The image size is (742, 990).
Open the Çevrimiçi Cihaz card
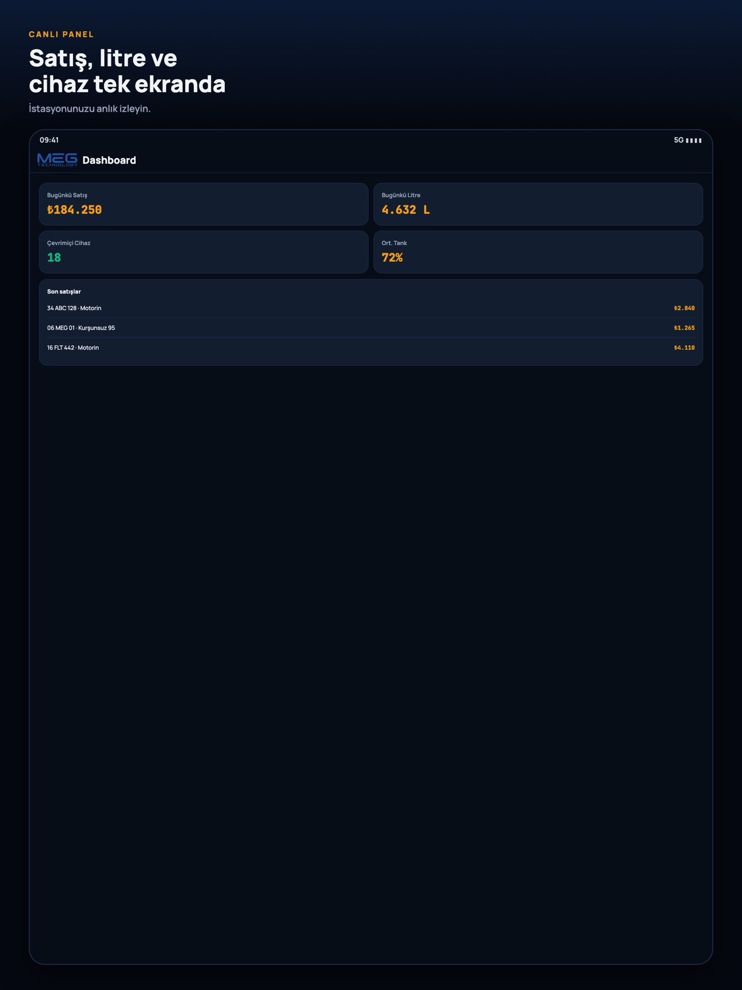point(204,252)
